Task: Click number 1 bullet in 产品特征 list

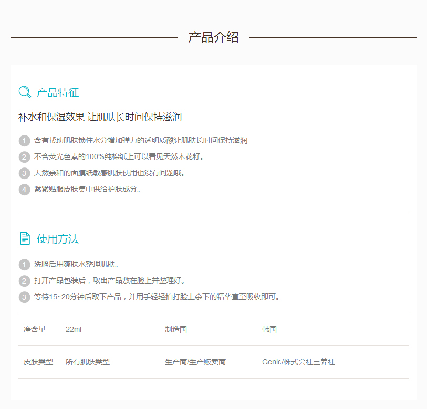Action: click(24, 141)
